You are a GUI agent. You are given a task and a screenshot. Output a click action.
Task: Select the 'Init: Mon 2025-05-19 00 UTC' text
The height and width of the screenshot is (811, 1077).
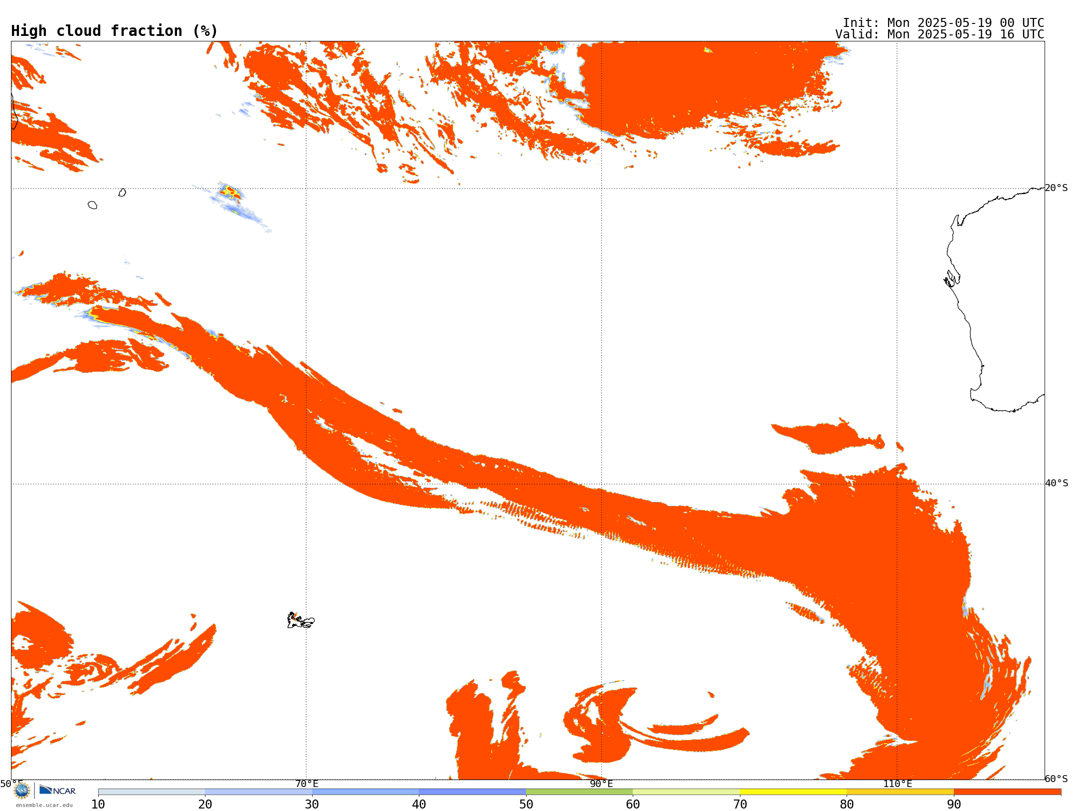[x=943, y=23]
